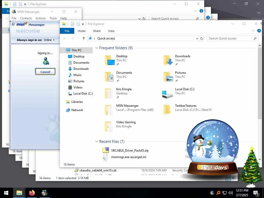The image size is (264, 198).
Task: Select the Pictures frequent folder icon
Action: point(168,77)
